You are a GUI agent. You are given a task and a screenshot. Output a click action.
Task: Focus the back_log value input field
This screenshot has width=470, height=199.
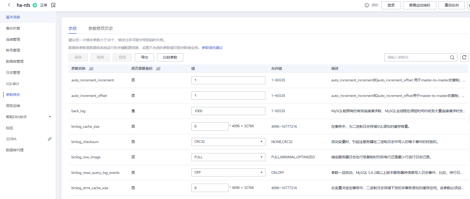(x=228, y=111)
